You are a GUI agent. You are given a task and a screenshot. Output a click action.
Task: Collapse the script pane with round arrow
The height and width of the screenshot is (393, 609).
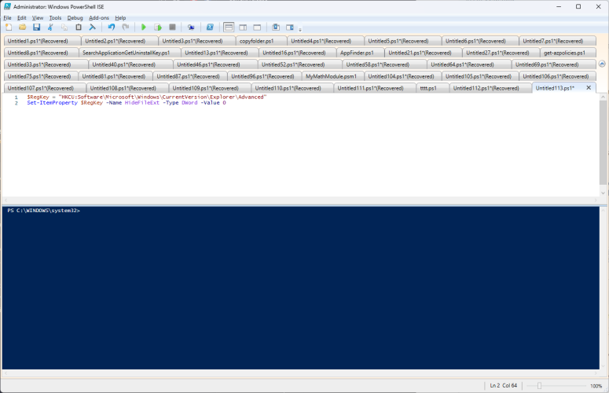tap(602, 64)
